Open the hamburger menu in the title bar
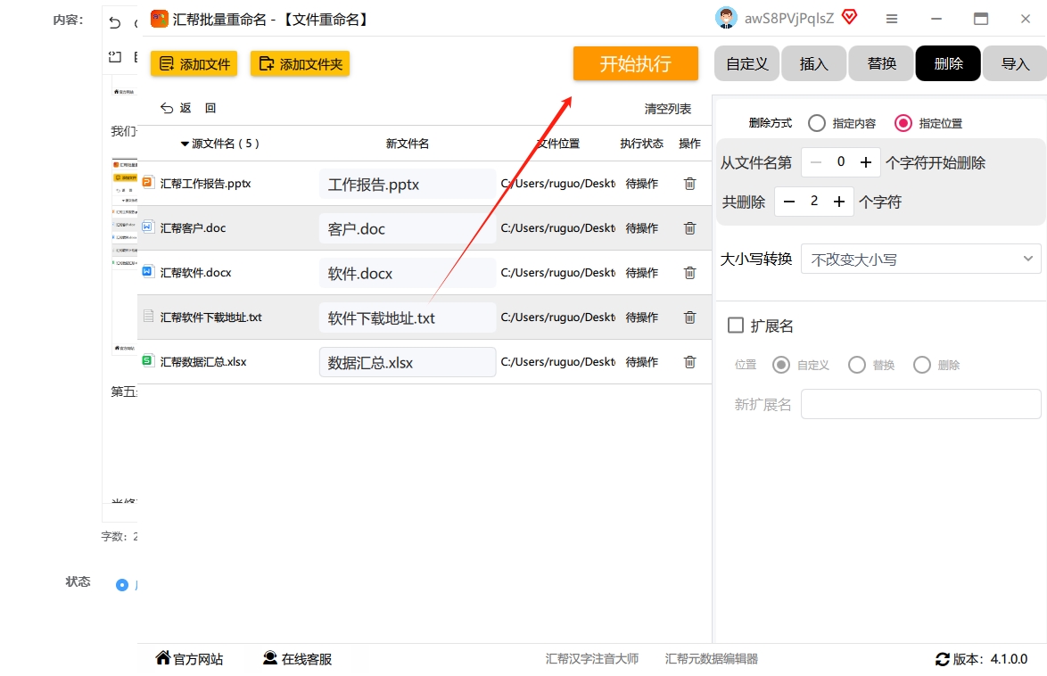The width and height of the screenshot is (1047, 676). point(892,20)
